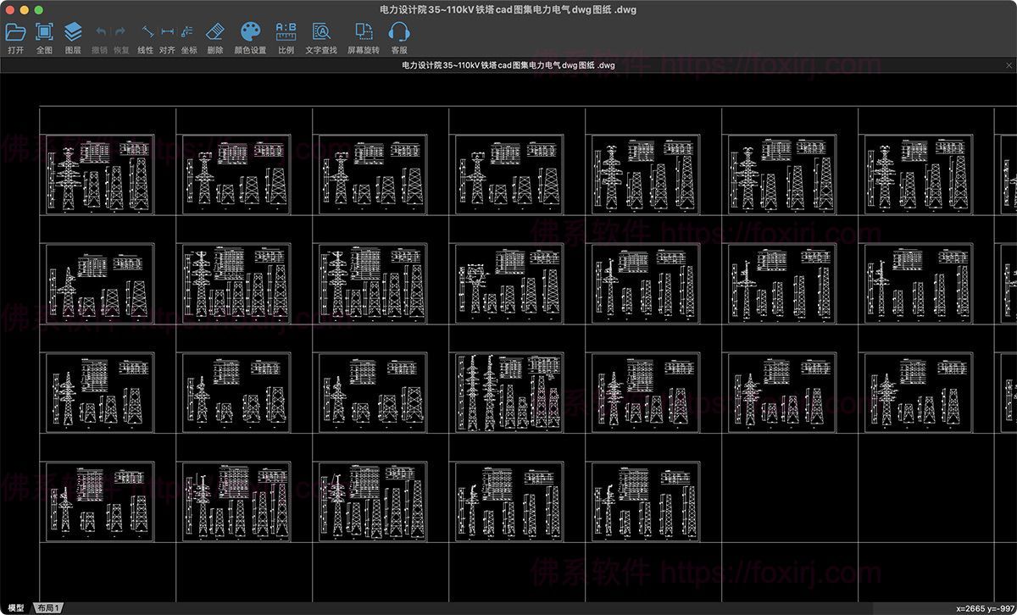Open the Layers (图层) panel
This screenshot has width=1017, height=615.
coord(73,33)
